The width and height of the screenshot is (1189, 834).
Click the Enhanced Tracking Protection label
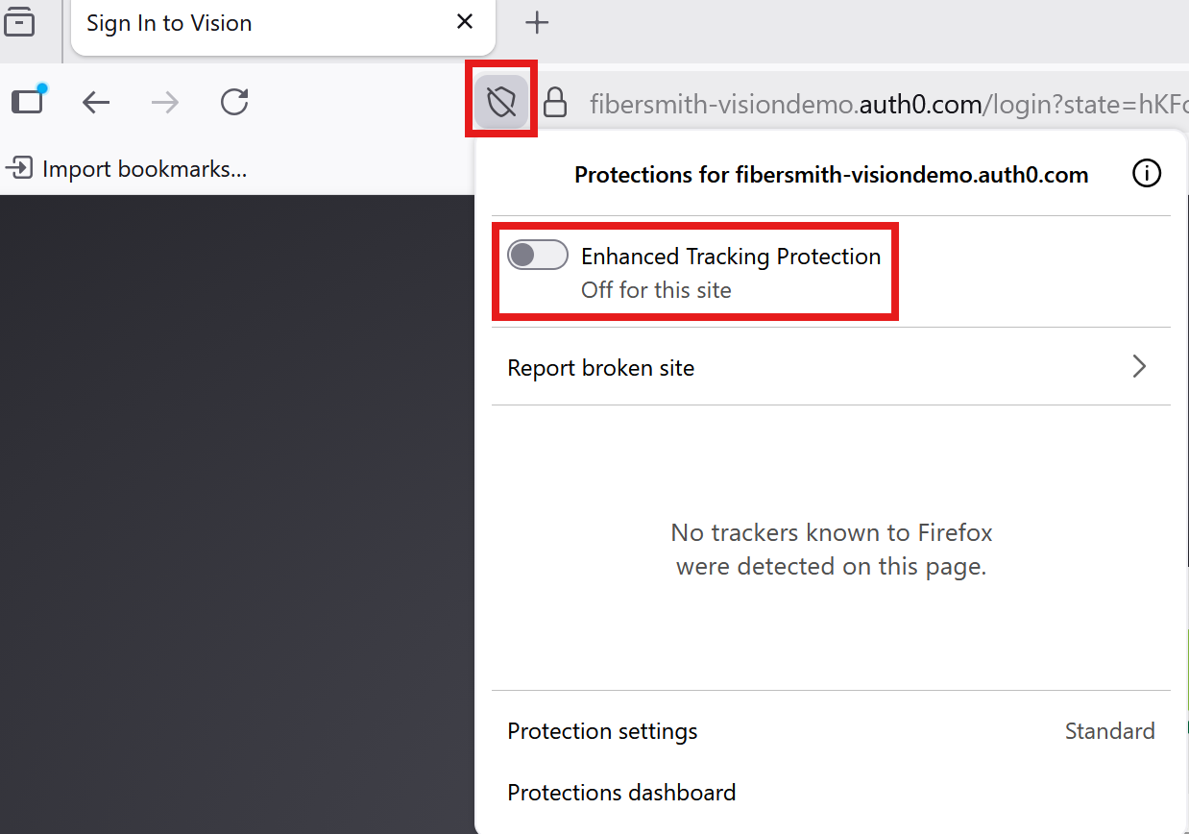point(731,257)
